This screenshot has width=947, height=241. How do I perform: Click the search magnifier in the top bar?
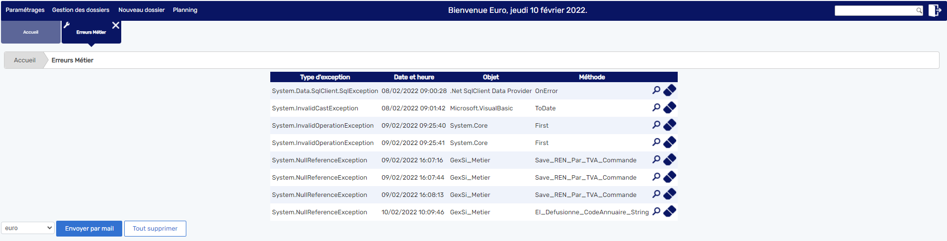[919, 10]
